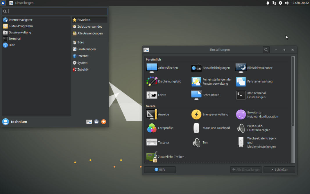Screen dimensions: 310x194
Task: Lock the screen via the padlock icon
Action: click(96, 122)
